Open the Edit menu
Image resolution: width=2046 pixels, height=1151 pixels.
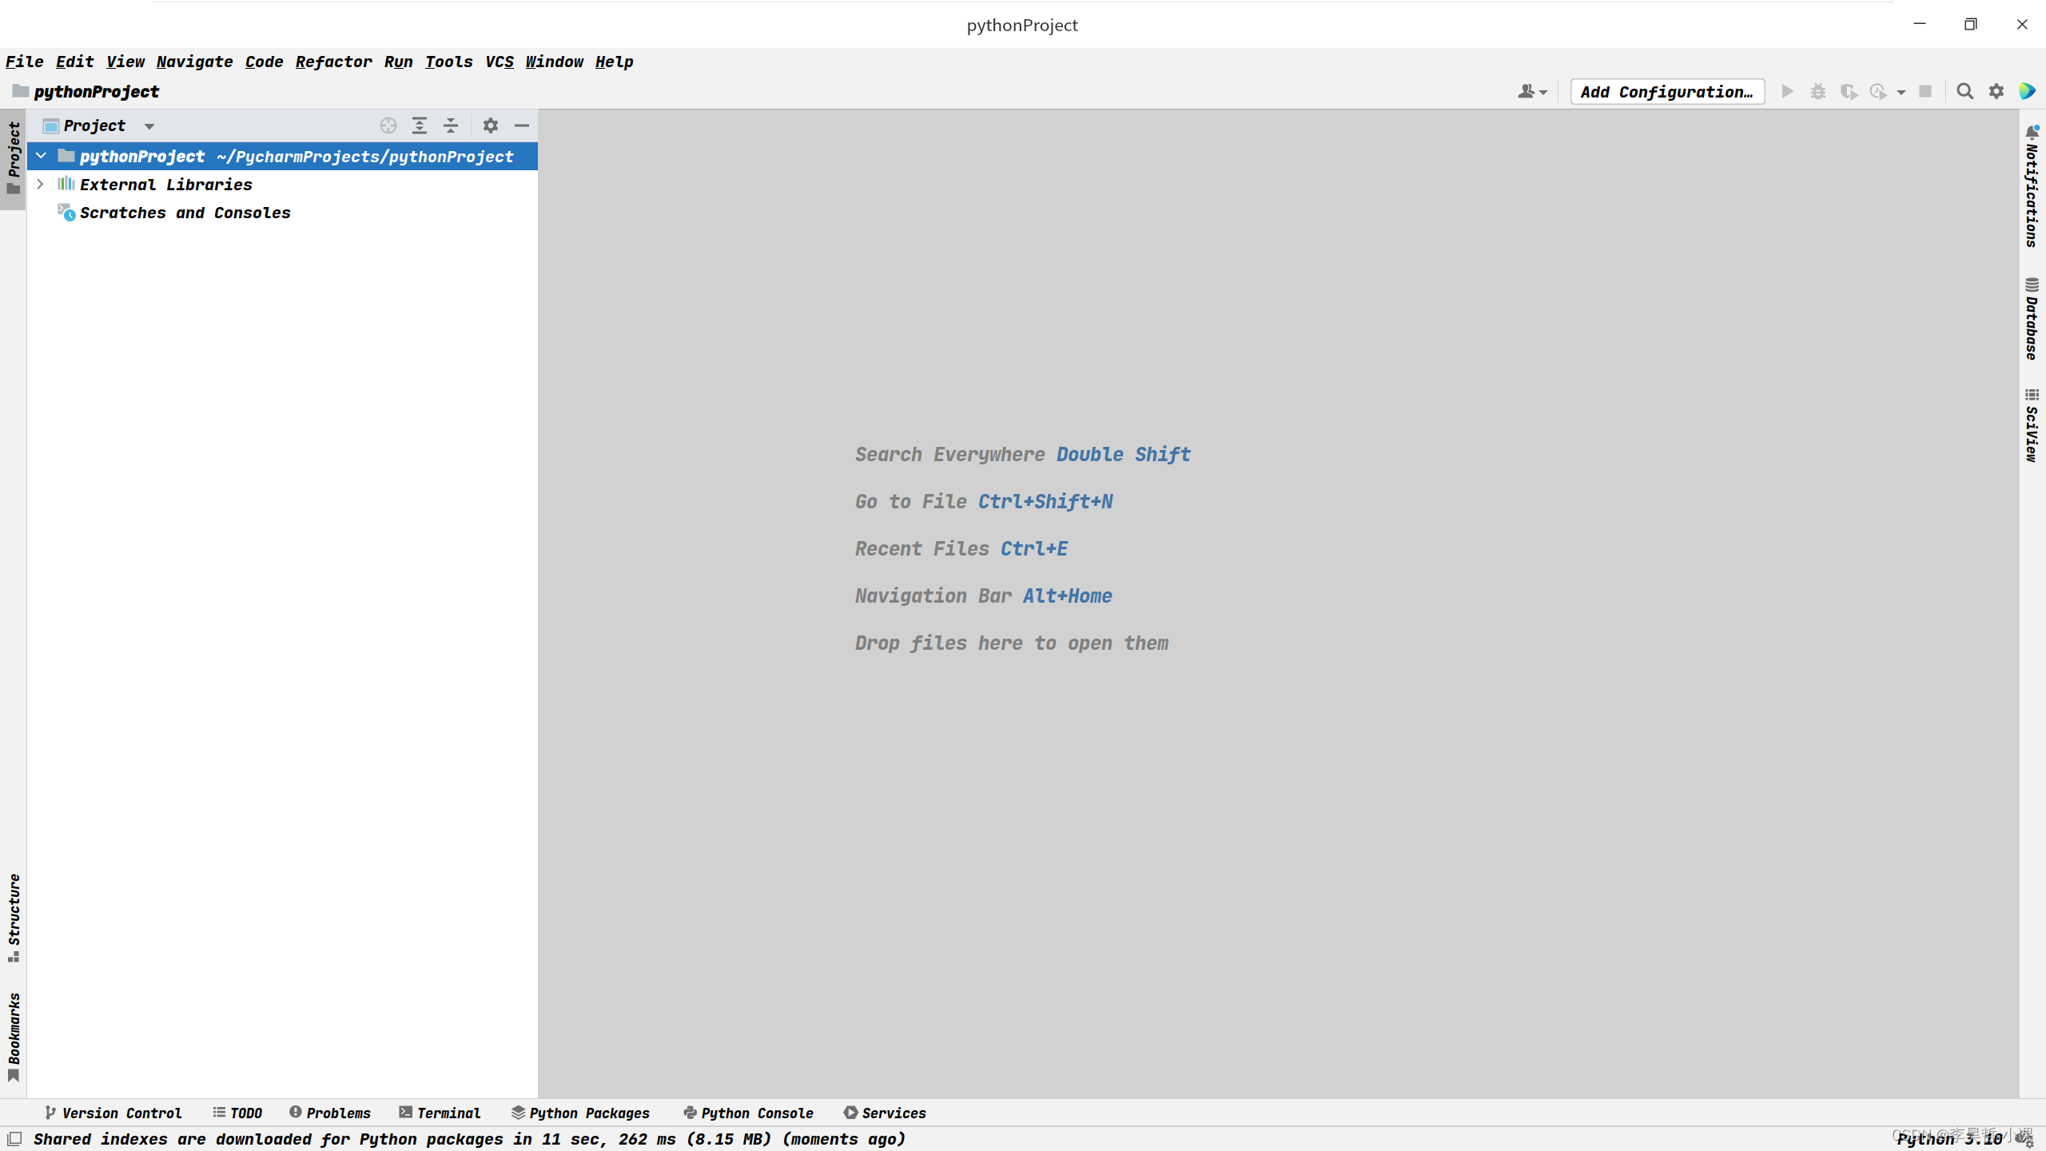tap(74, 62)
